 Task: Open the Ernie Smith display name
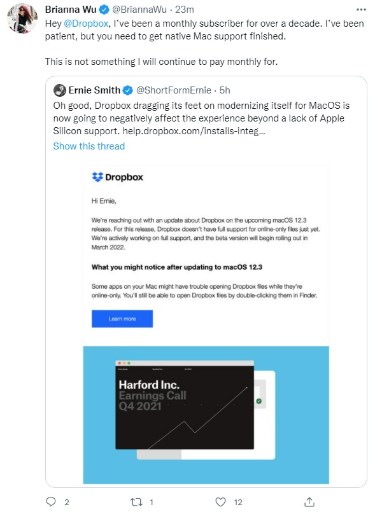[x=94, y=90]
